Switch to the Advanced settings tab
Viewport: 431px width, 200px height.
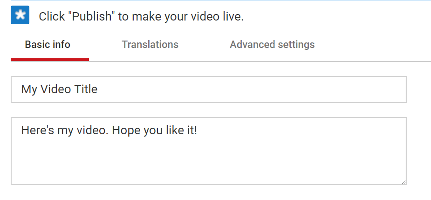[272, 45]
